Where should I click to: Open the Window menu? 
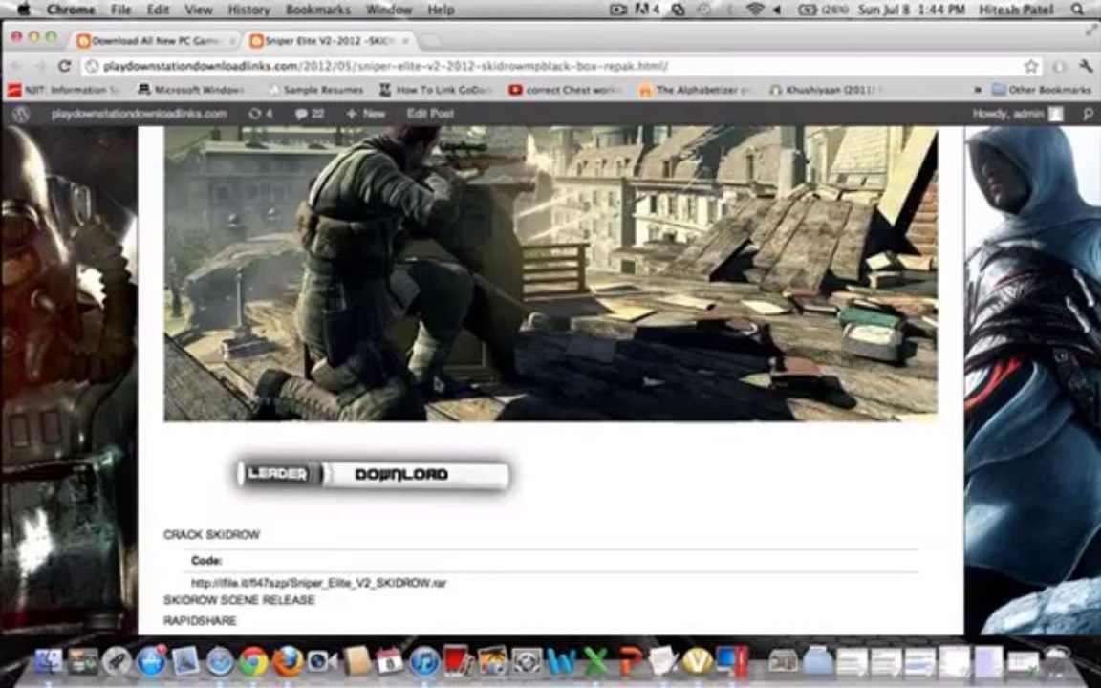(389, 10)
